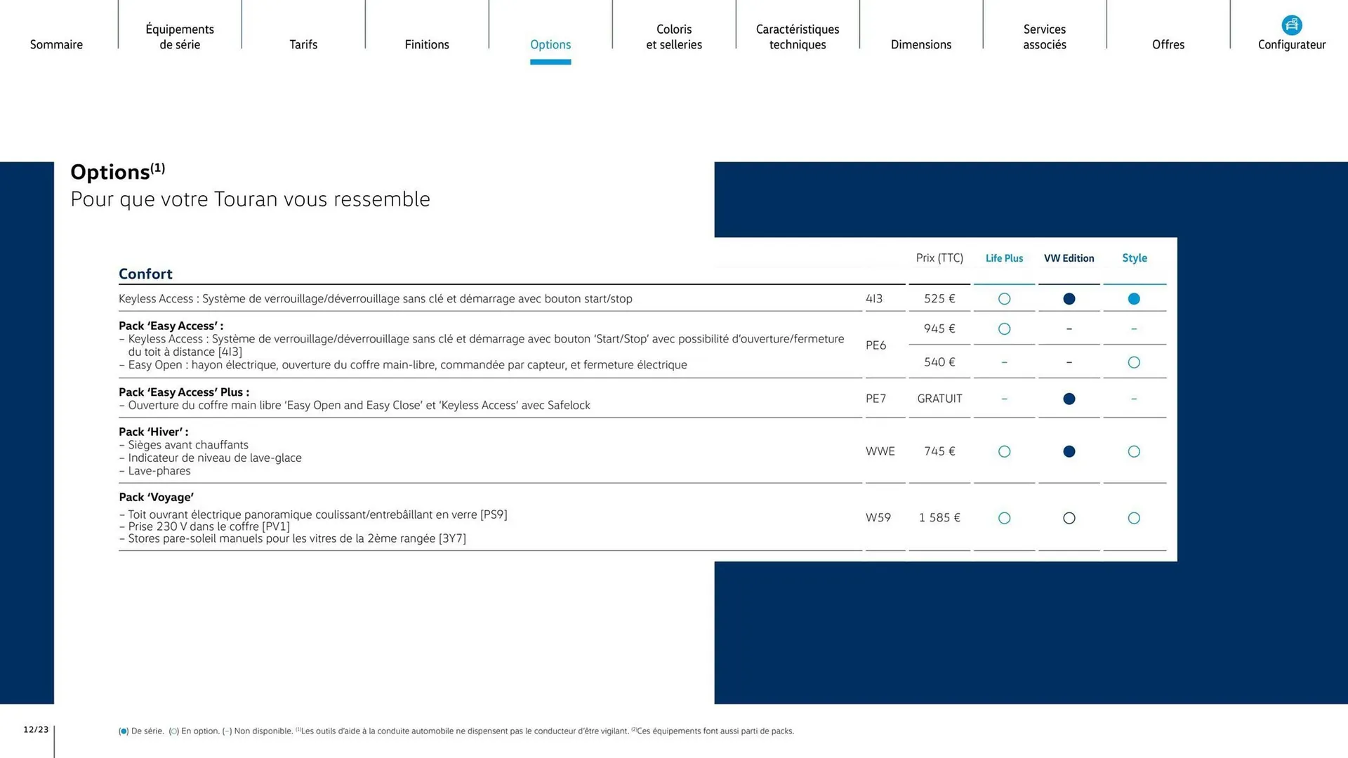Screen dimensions: 1348x758
Task: Select Pack Easy Access 945 € Life Plus circle
Action: coord(1004,329)
